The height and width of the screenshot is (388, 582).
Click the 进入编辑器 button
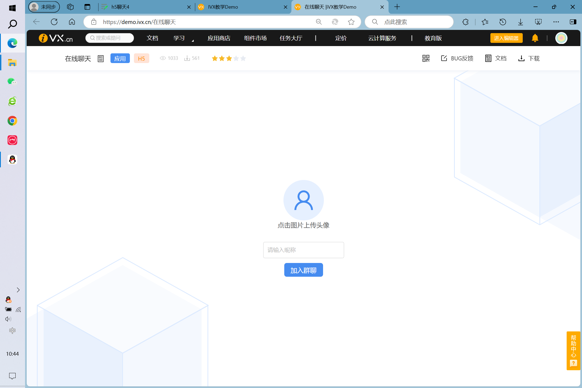[x=506, y=38]
